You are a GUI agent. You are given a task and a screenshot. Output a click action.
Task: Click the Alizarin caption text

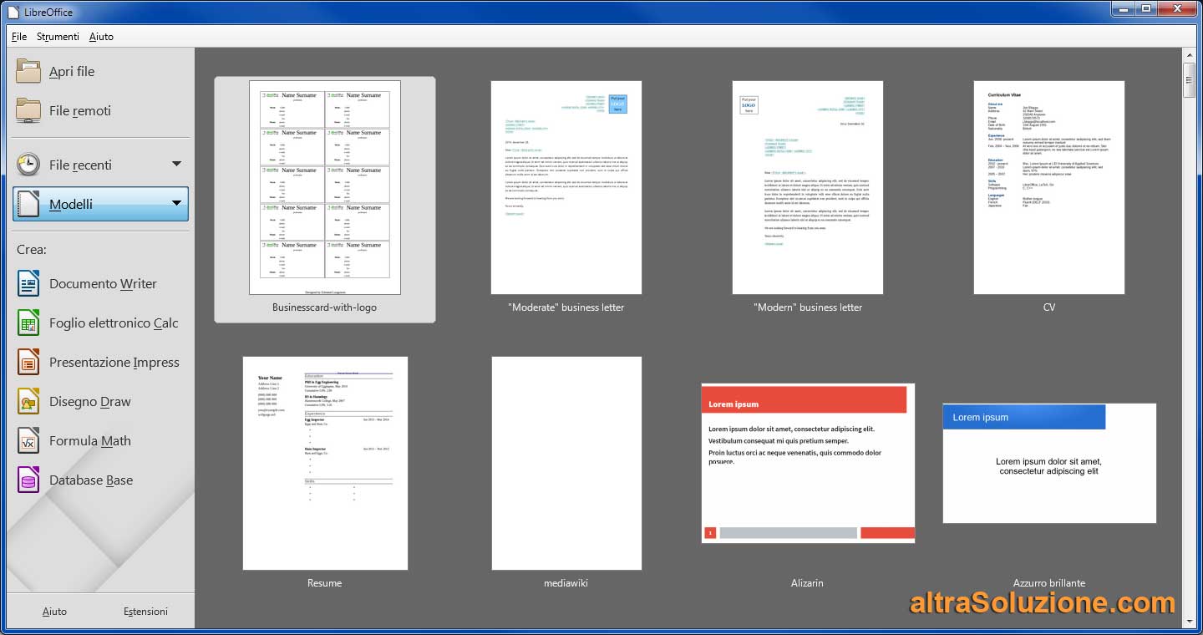point(807,583)
